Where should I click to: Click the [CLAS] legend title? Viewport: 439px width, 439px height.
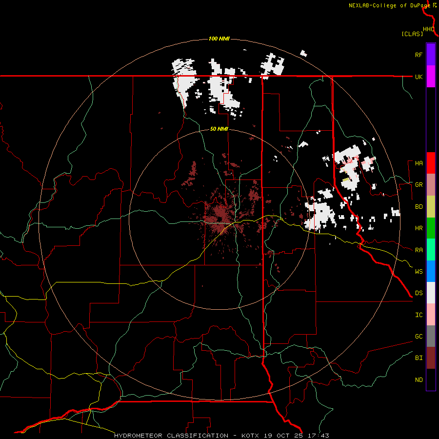(x=412, y=34)
